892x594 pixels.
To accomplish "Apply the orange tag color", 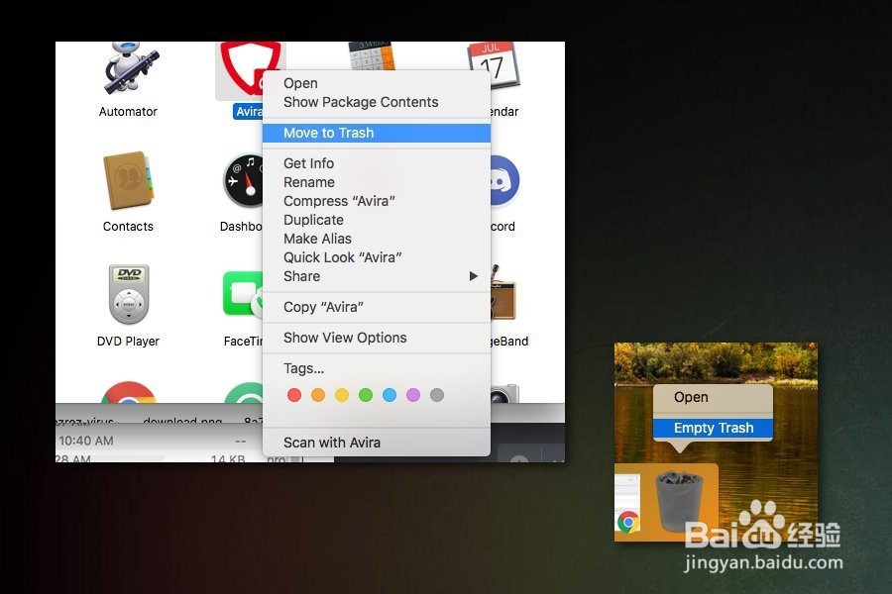I will click(318, 395).
